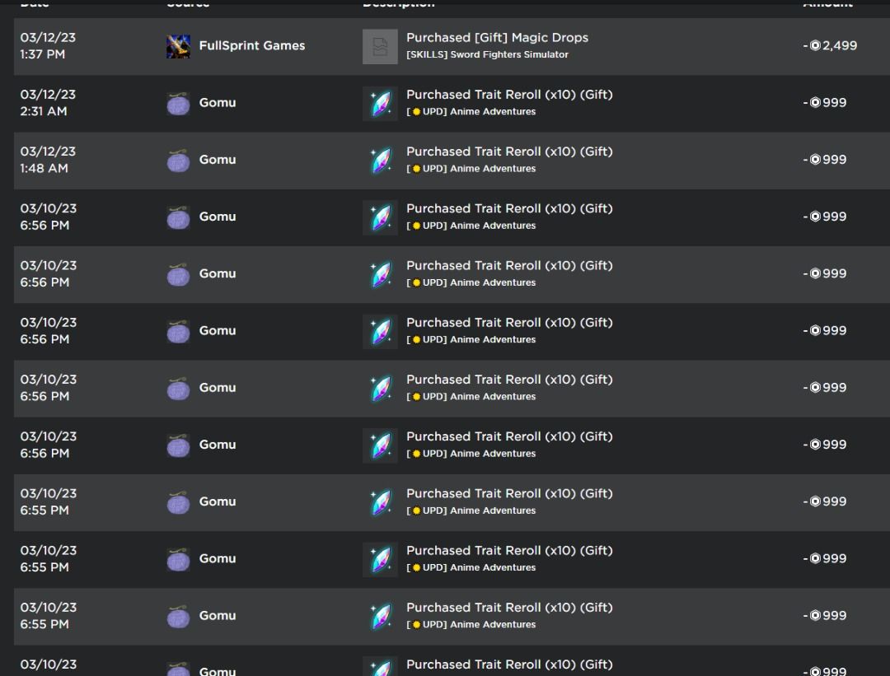Open Gomu link in the first 6:55 PM row
The image size is (890, 676).
pyautogui.click(x=217, y=501)
